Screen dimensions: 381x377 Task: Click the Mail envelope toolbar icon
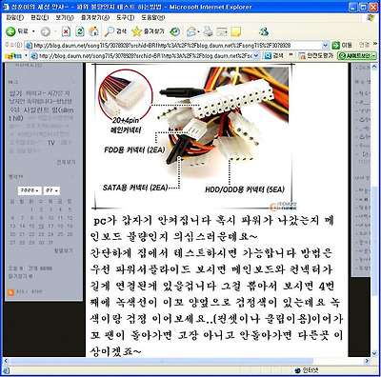191,31
